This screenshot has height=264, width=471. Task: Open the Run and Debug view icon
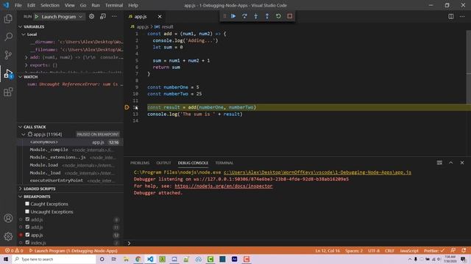click(8, 73)
